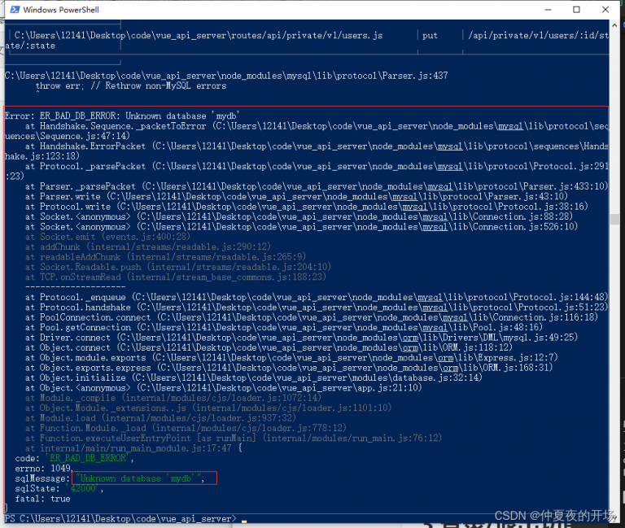Click the 'Windows PowerShell' title text
The height and width of the screenshot is (528, 625).
61,10
